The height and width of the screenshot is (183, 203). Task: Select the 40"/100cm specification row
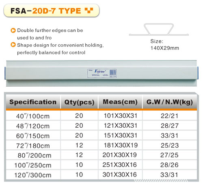tap(101, 116)
